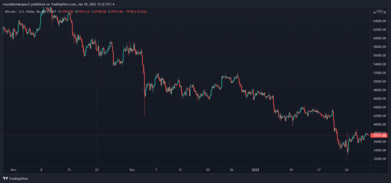Click the 50000.00 level on the price axis
Viewport: 391px width, 183px height.
(x=379, y=82)
